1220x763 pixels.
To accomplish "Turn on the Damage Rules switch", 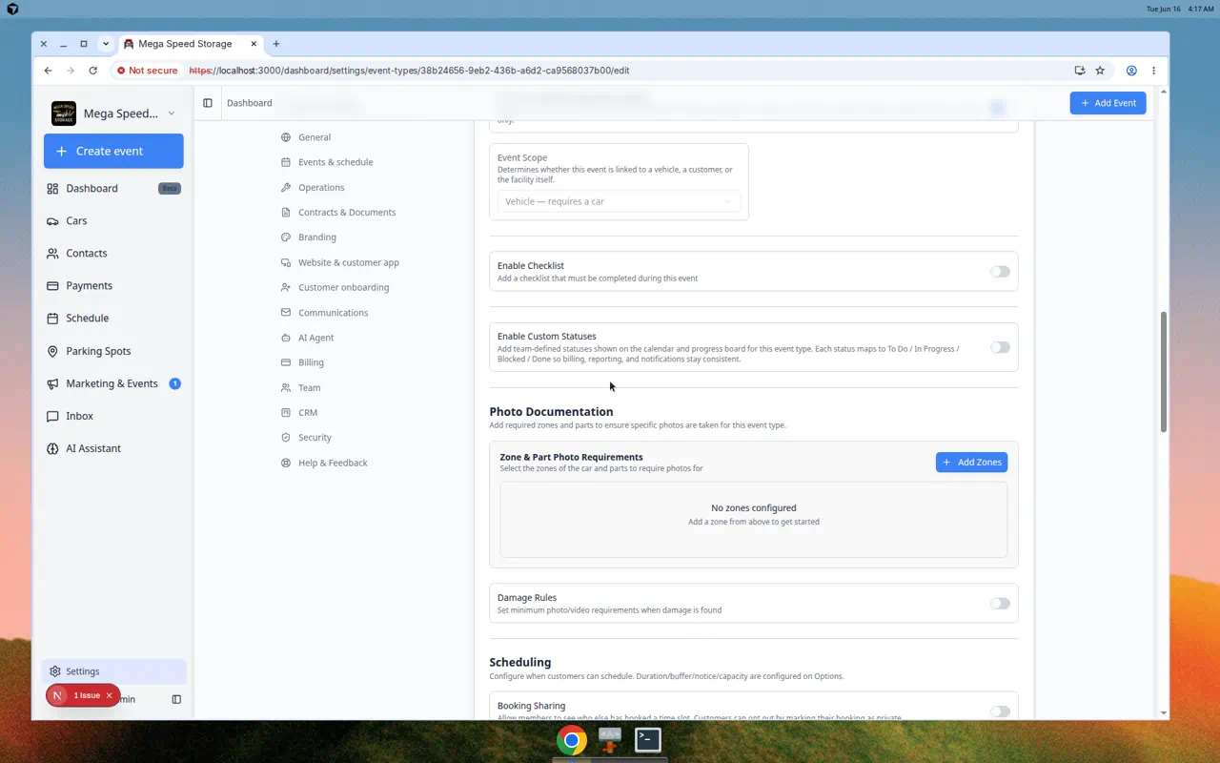I will (x=999, y=604).
